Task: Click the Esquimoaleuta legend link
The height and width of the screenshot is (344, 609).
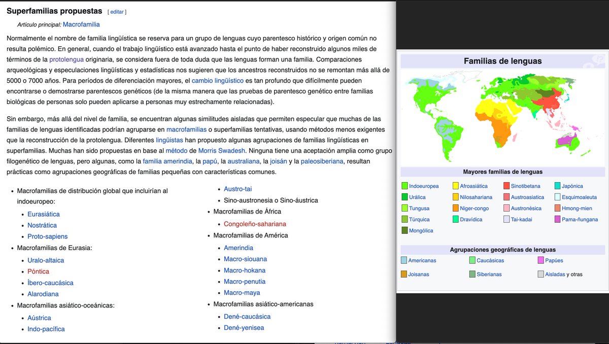Action: 580,197
